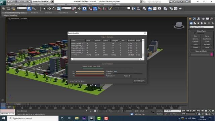The width and height of the screenshot is (215, 121).
Task: Open the Customize menu
Action: (x=96, y=5)
